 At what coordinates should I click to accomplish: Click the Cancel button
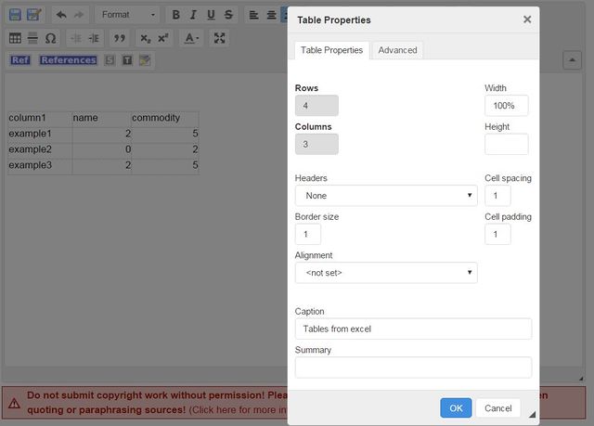pyautogui.click(x=498, y=408)
